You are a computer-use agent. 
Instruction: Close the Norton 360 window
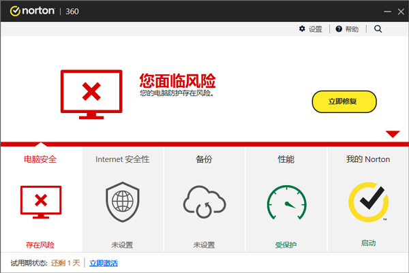(x=401, y=12)
